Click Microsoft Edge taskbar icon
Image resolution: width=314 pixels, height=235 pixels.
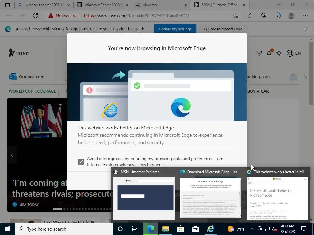(x=150, y=229)
